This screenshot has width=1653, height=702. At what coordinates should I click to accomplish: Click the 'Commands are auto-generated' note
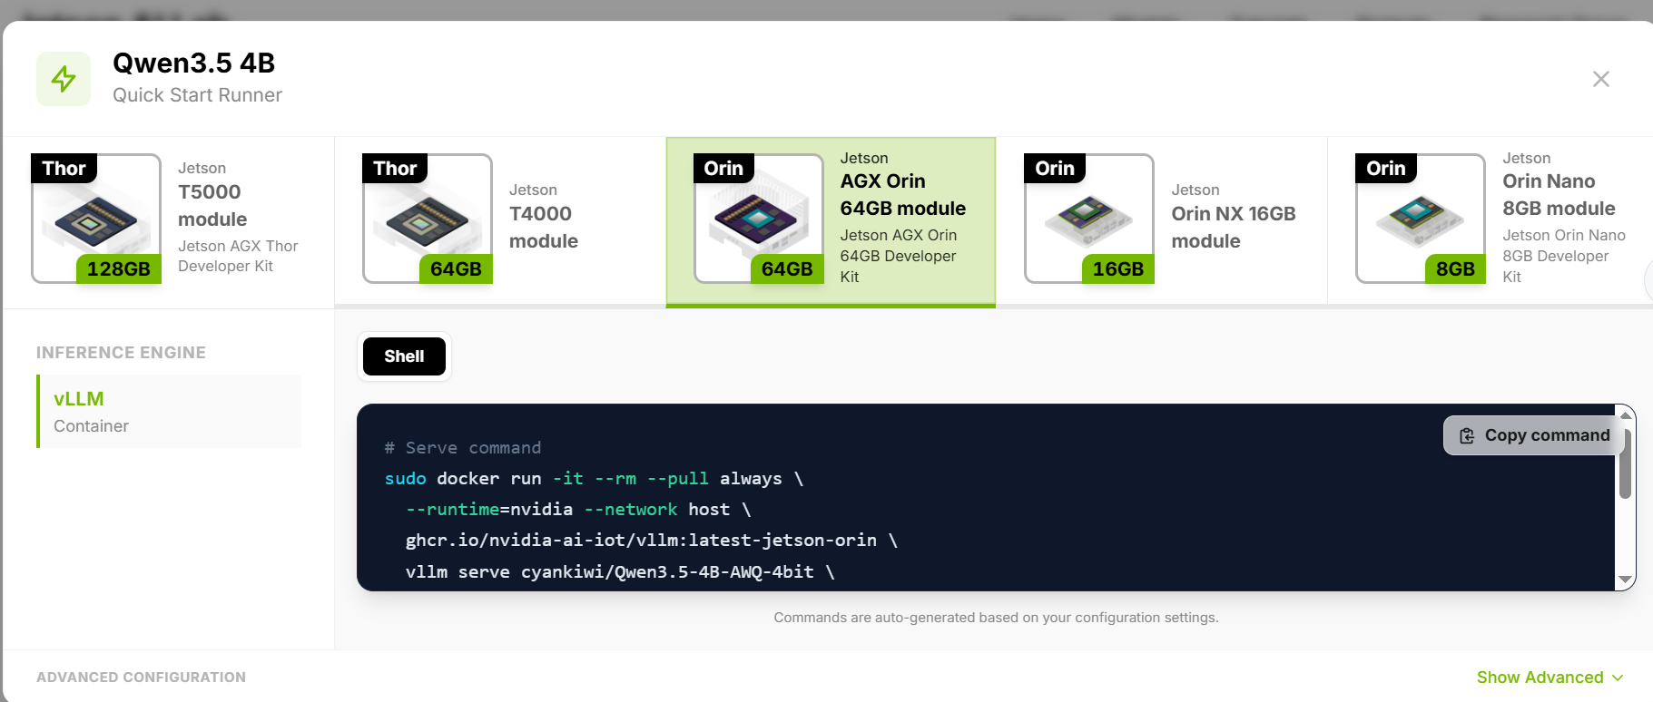(x=996, y=618)
